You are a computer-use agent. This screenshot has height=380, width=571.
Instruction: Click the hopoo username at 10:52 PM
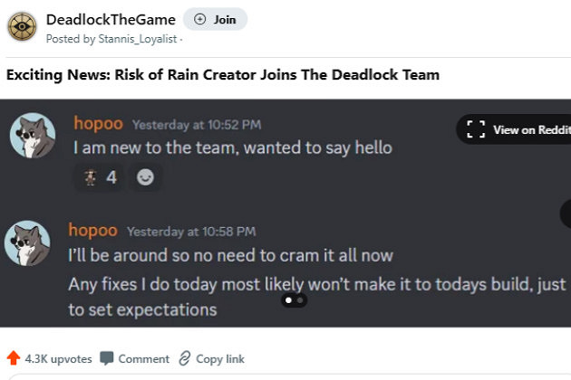[98, 123]
